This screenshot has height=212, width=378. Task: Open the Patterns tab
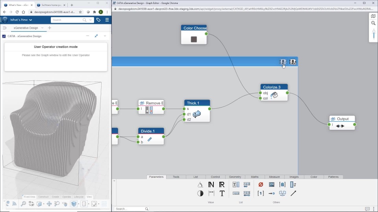333,177
